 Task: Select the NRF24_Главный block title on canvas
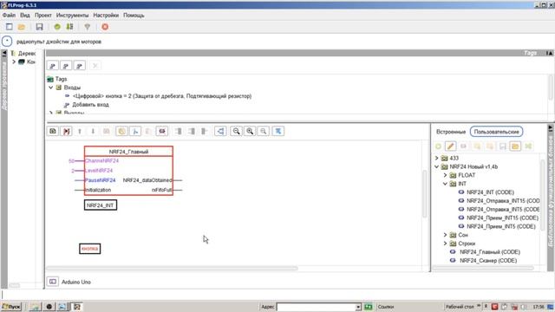(128, 152)
